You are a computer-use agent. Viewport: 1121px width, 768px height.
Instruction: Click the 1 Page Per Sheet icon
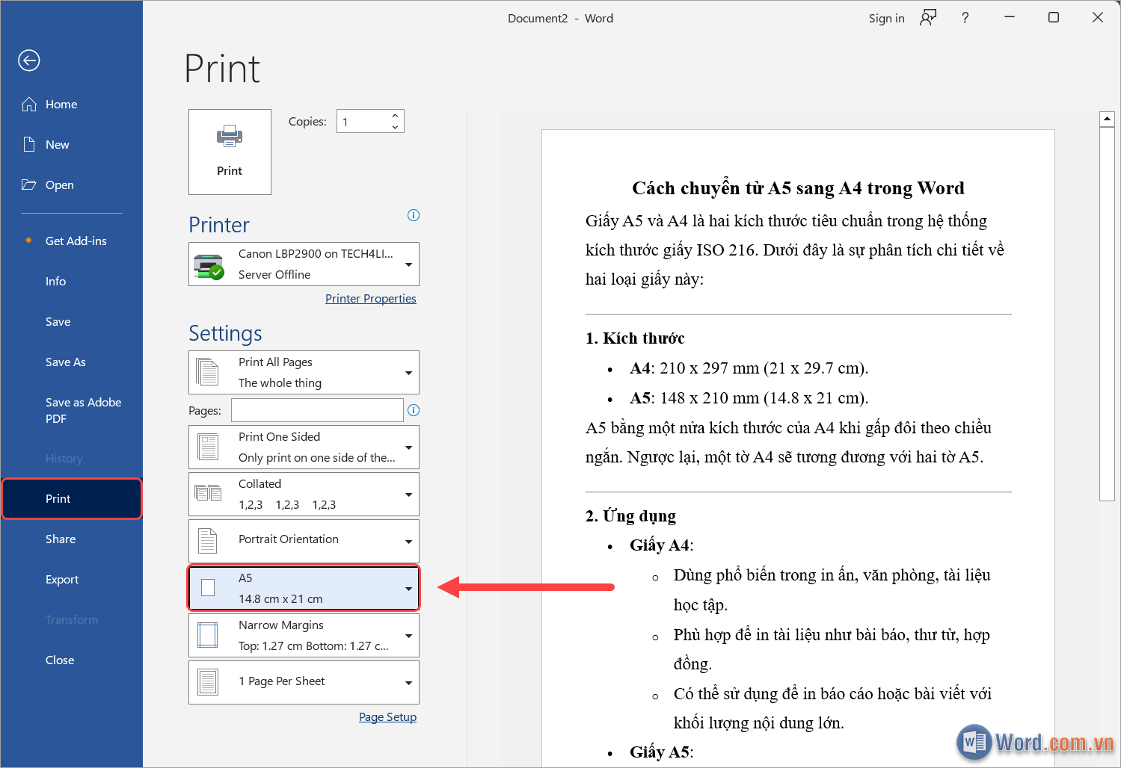208,682
